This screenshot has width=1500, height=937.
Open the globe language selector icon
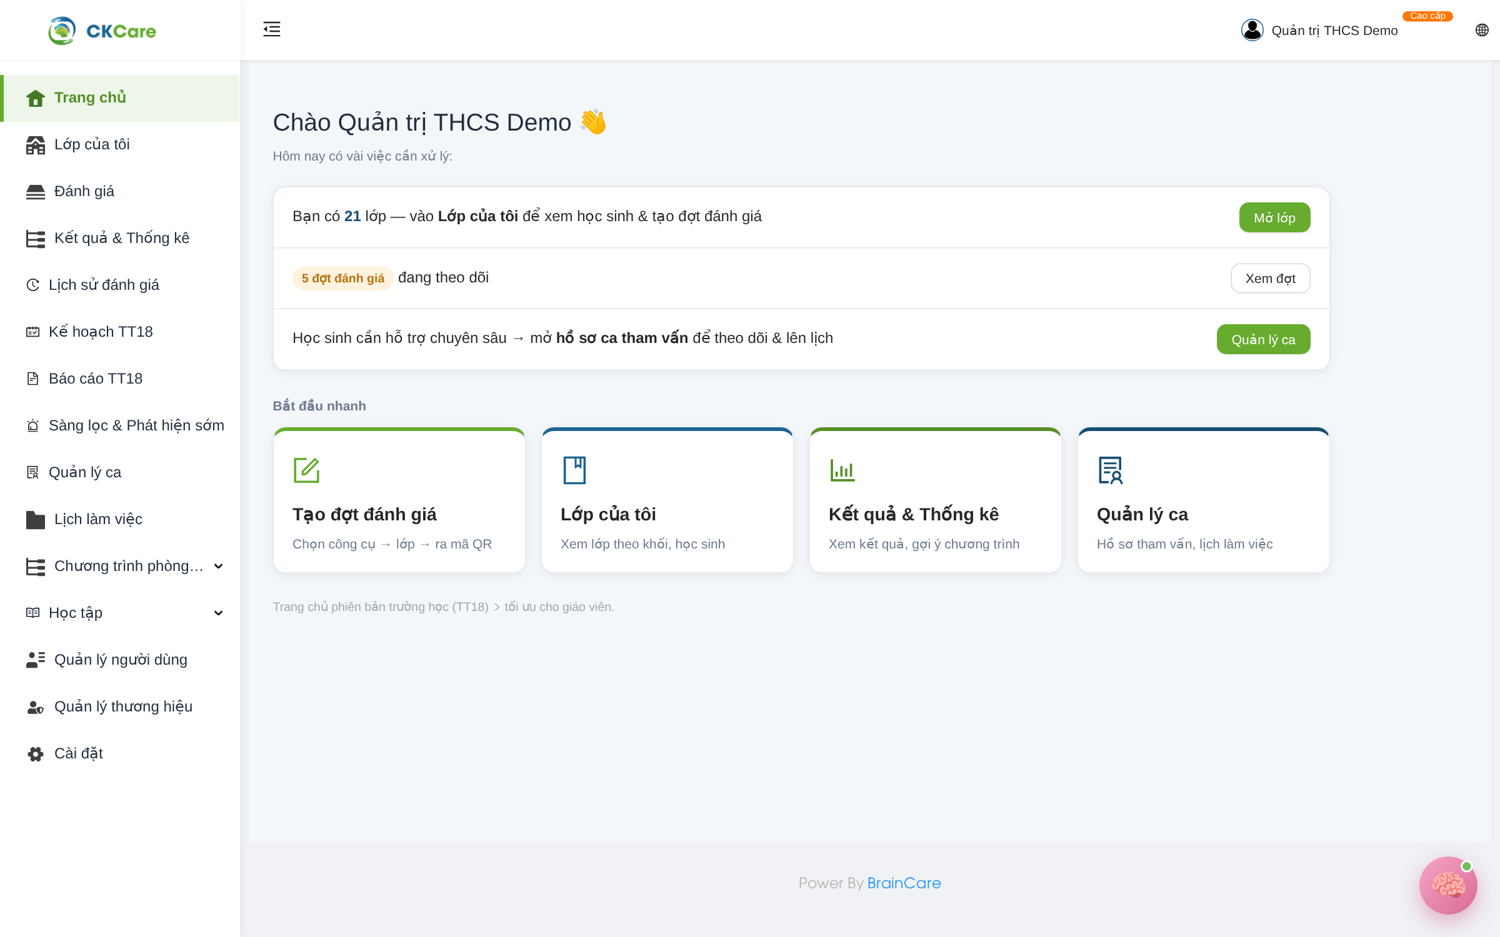coord(1482,30)
